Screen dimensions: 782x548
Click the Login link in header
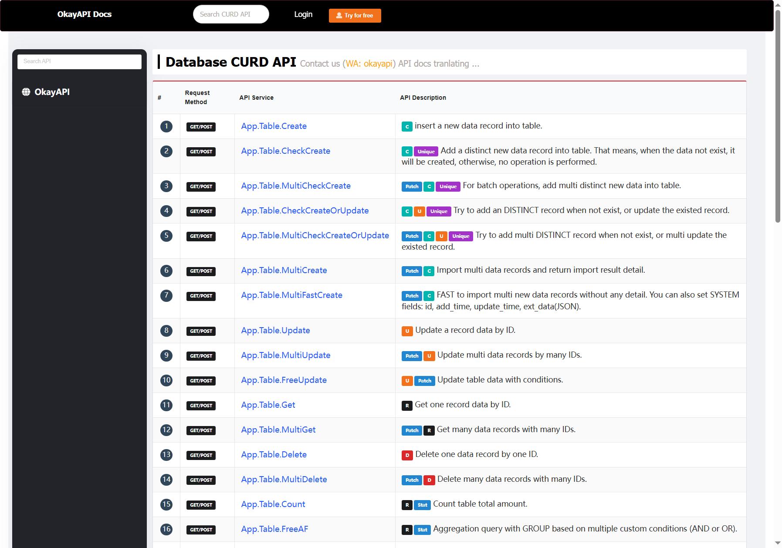(303, 14)
